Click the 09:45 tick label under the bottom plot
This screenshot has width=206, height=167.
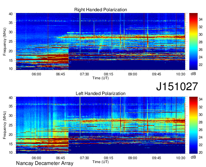pos(157,158)
